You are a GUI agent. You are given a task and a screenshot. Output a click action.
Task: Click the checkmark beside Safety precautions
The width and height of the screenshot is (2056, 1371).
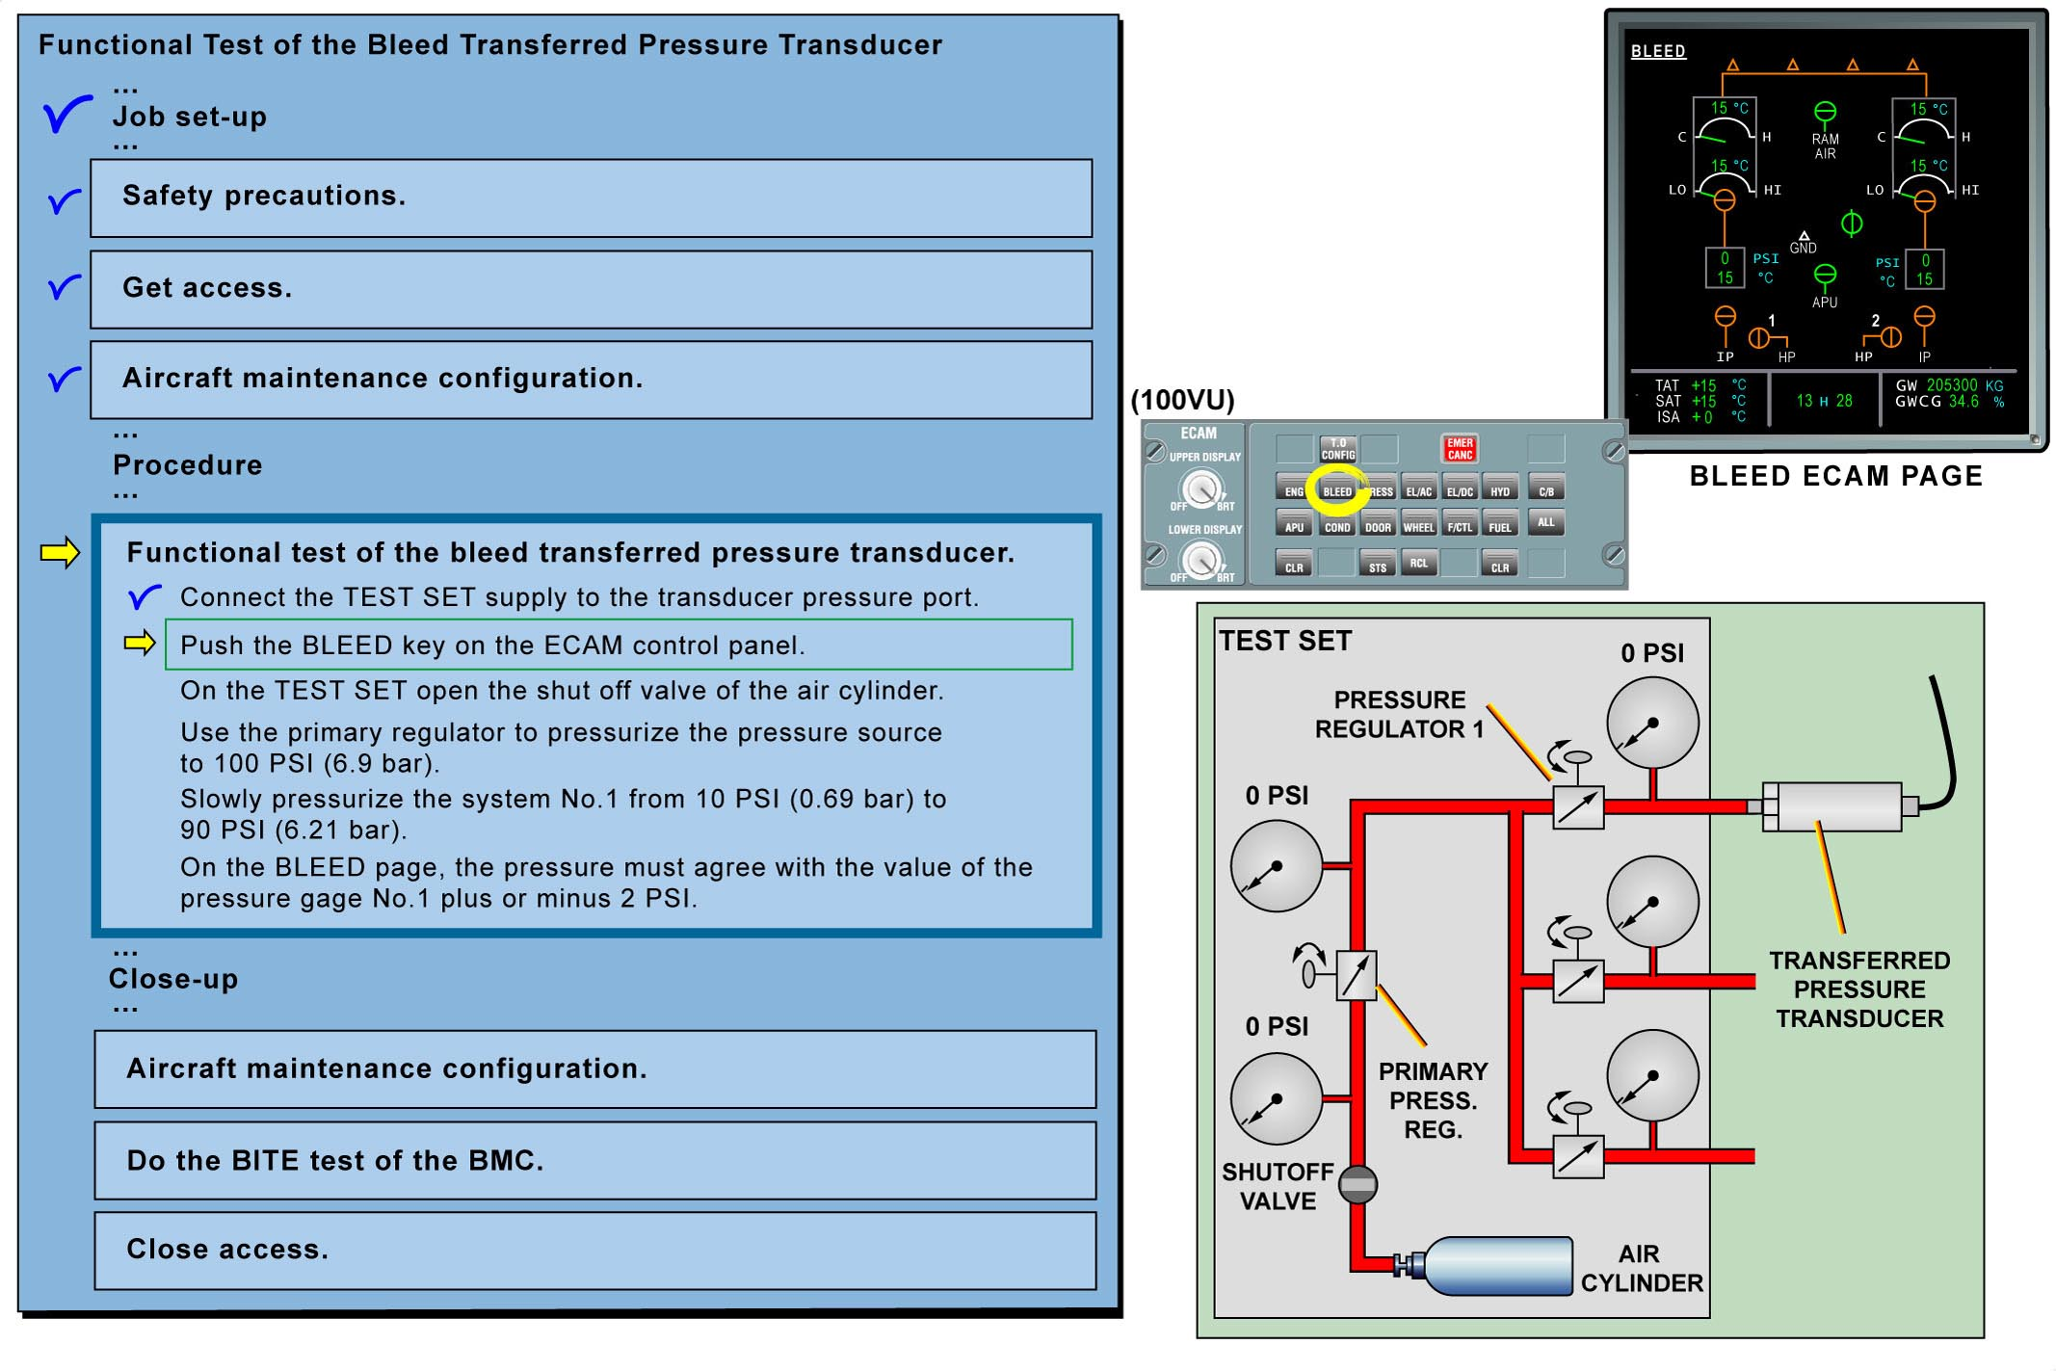click(64, 200)
